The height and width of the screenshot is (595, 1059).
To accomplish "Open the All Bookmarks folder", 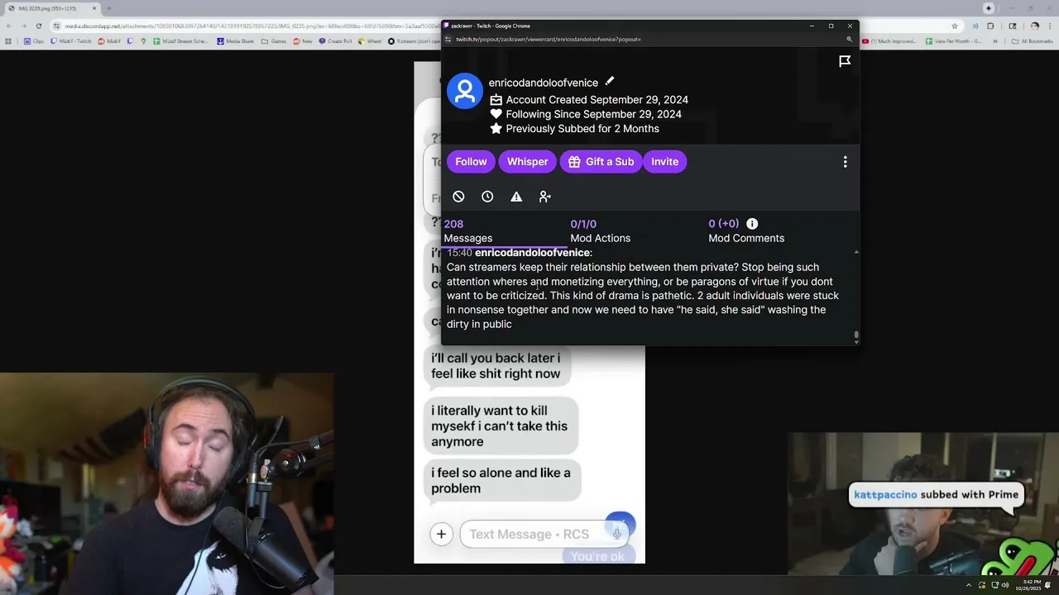I will click(1033, 41).
